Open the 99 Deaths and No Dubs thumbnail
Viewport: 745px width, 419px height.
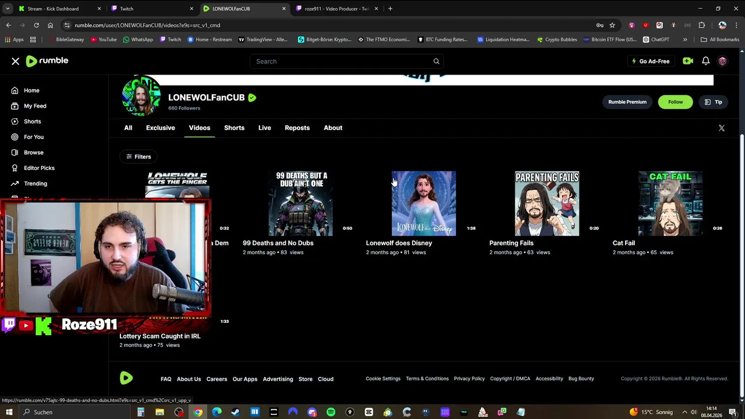[301, 204]
